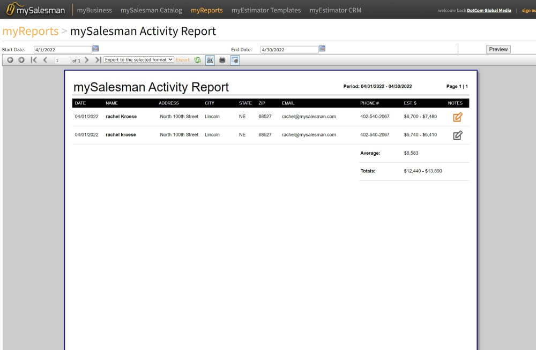The width and height of the screenshot is (536, 350).
Task: Edit notes for rachel kroese $5,740 row
Action: (x=458, y=135)
